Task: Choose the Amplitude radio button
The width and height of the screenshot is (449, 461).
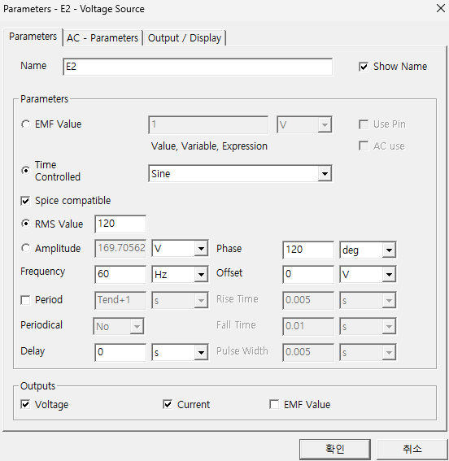Action: [25, 249]
